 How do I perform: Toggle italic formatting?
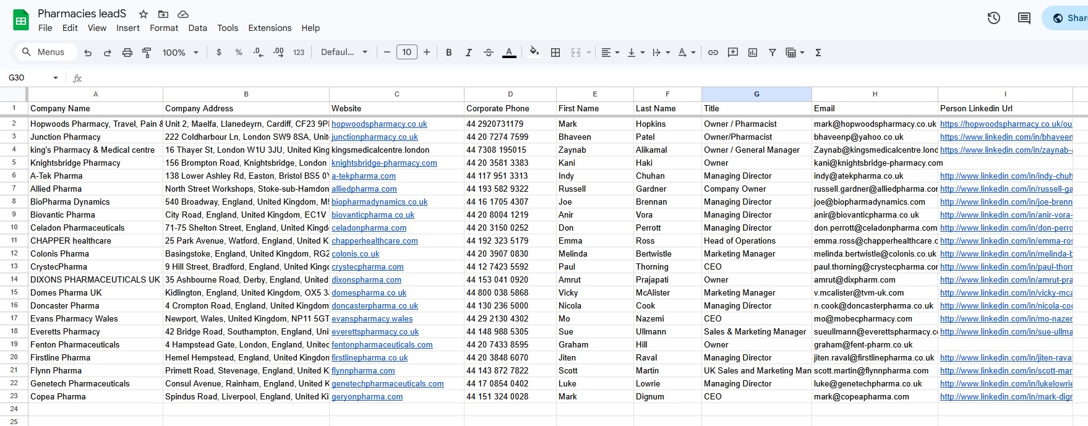(x=468, y=53)
